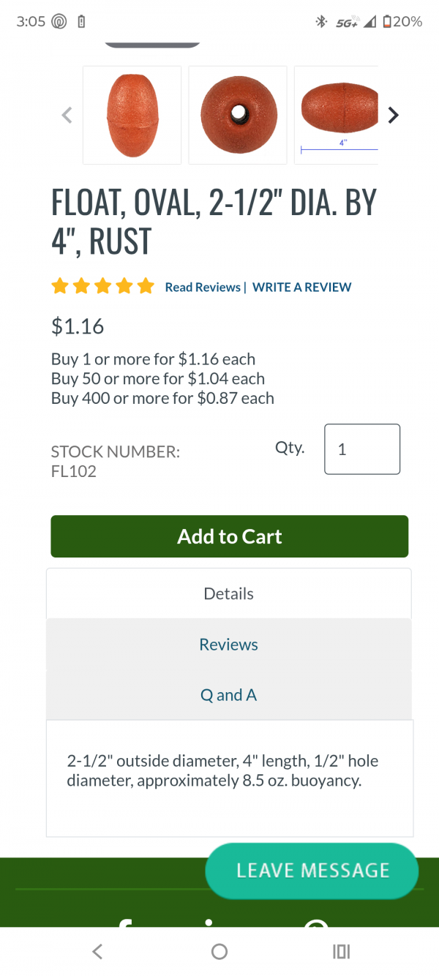Advance carousel with the right chevron arrow
Viewport: 439px width, 976px height.
tap(393, 115)
